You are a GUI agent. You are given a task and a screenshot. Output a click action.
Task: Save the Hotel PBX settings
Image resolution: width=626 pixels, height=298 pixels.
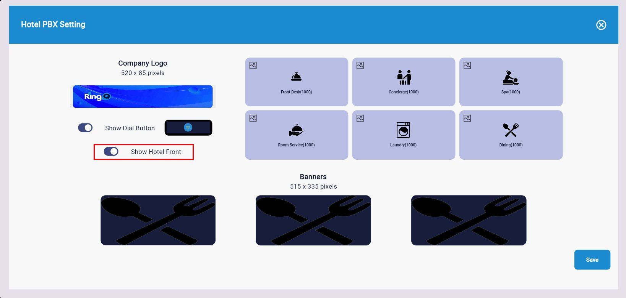(x=592, y=260)
